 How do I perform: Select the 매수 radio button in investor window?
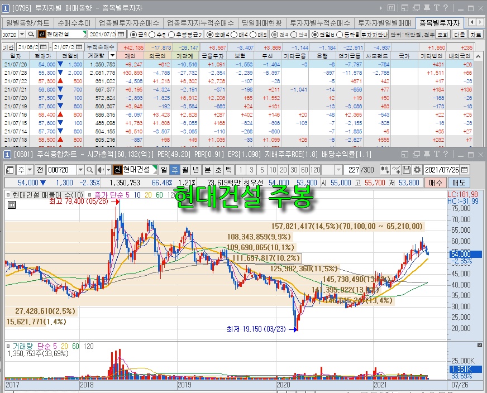[x=234, y=35]
